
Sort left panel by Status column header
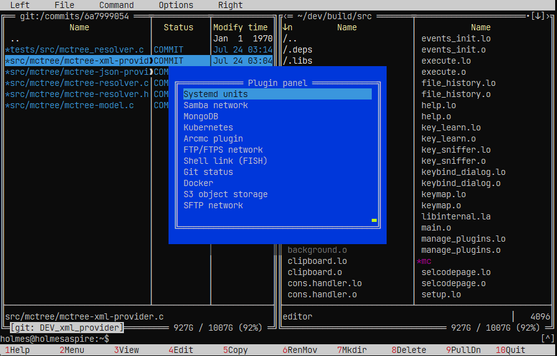click(x=178, y=27)
